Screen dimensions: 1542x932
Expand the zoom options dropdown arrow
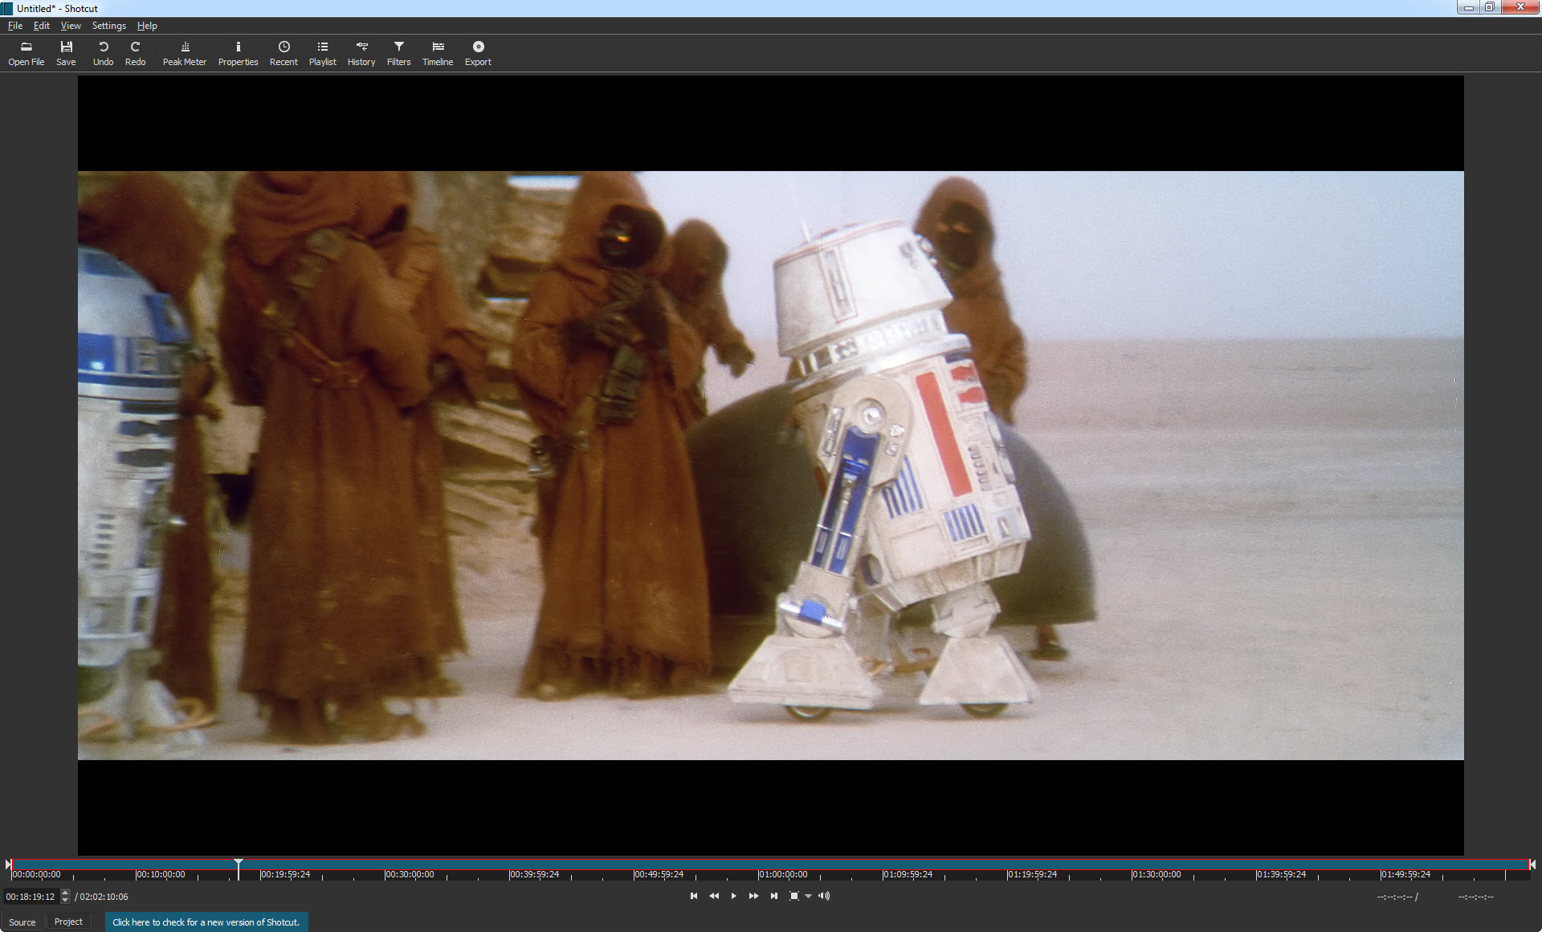[x=809, y=897]
